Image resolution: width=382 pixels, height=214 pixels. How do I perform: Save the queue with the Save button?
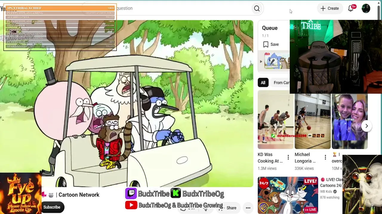(x=271, y=45)
